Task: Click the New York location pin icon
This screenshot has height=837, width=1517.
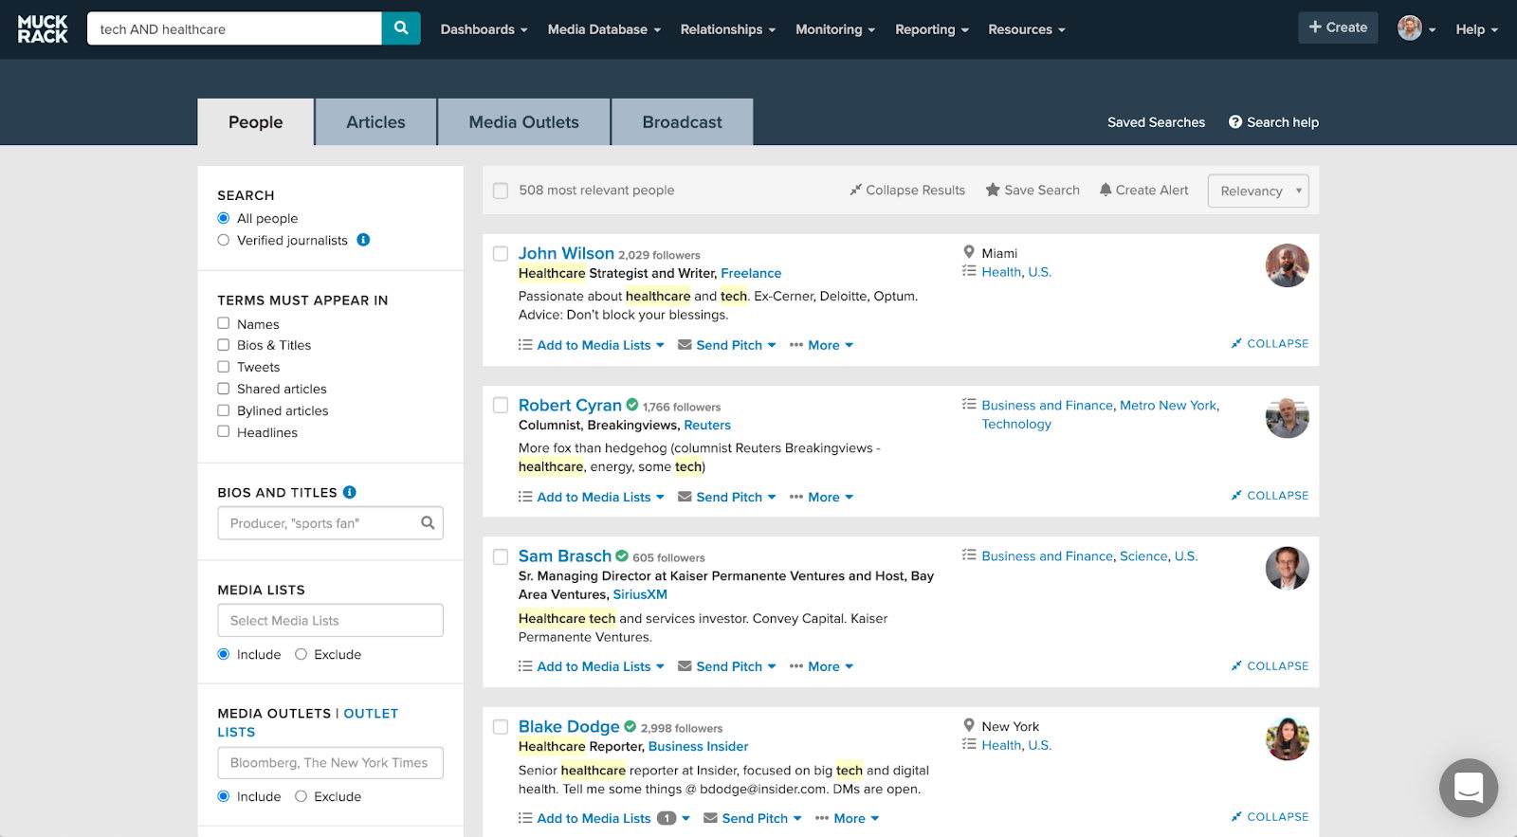Action: point(969,725)
